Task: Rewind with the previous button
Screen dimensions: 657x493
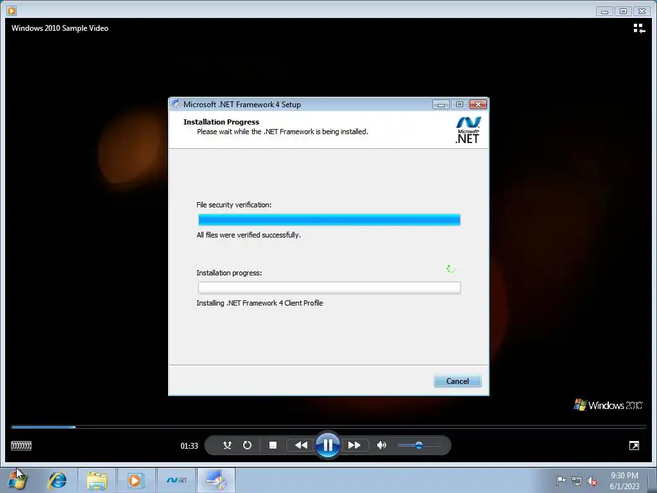Action: [301, 445]
